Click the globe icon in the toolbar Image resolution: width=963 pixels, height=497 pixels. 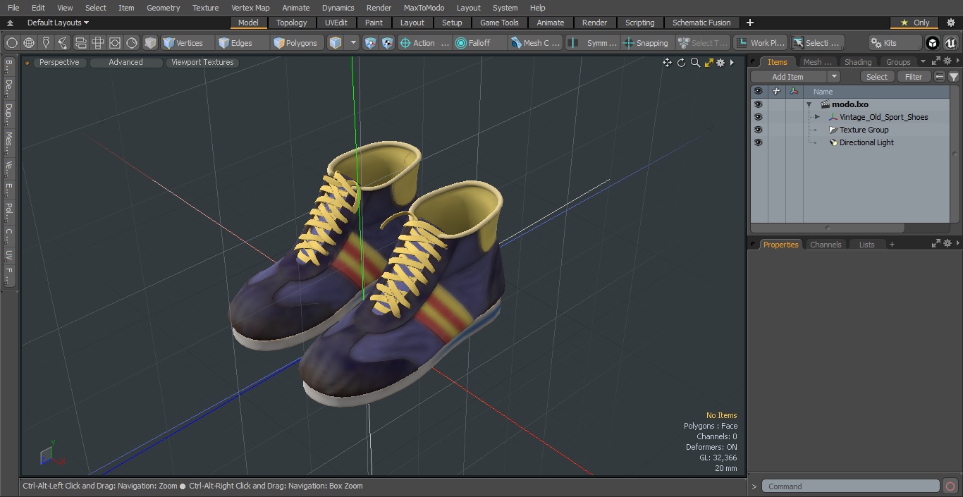pyautogui.click(x=29, y=43)
